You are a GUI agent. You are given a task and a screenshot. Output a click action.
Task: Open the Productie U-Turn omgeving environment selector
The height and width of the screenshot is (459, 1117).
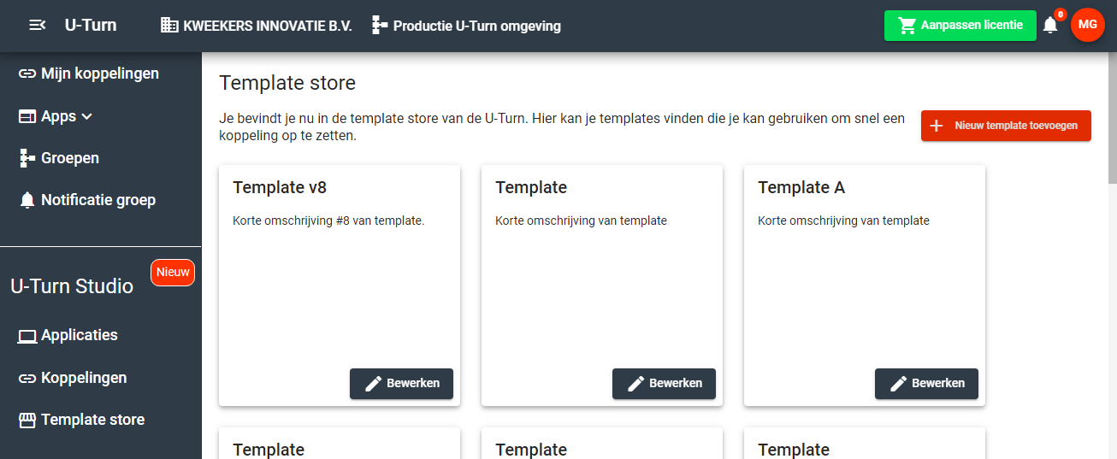click(x=476, y=26)
